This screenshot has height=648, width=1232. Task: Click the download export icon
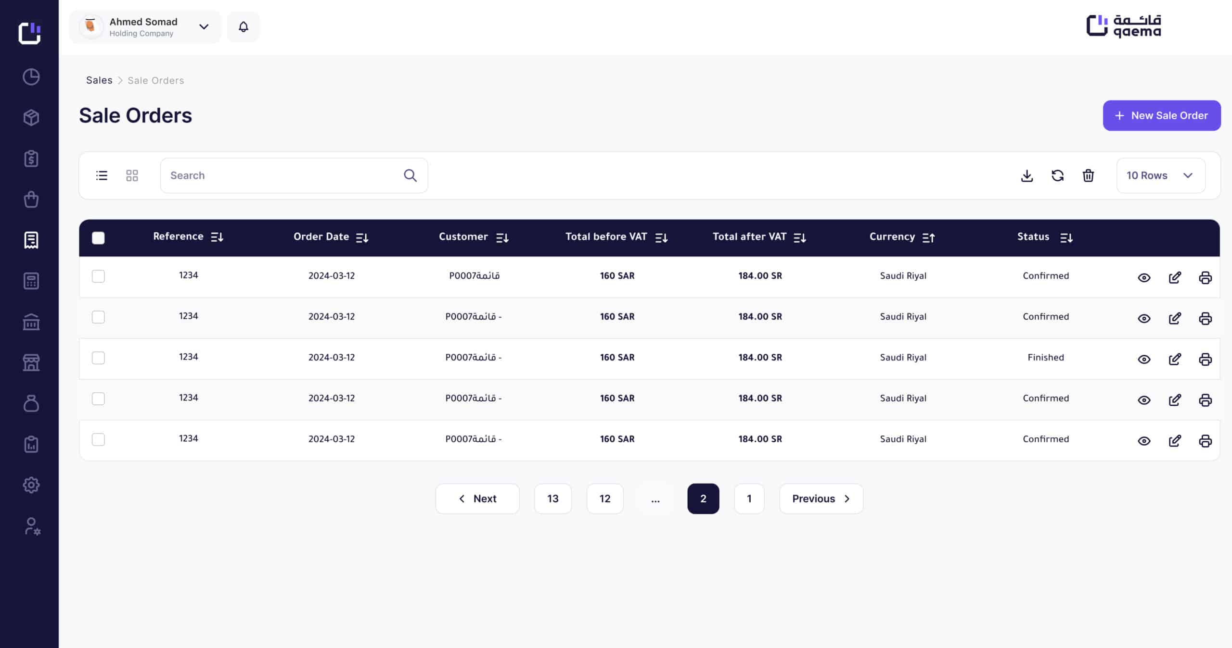click(x=1027, y=175)
